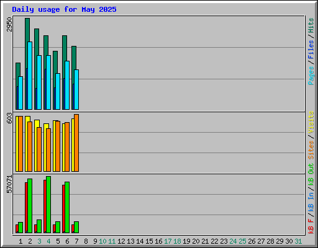Click the Sites legend label
Image resolution: width=318 pixels, height=248 pixels.
point(311,149)
